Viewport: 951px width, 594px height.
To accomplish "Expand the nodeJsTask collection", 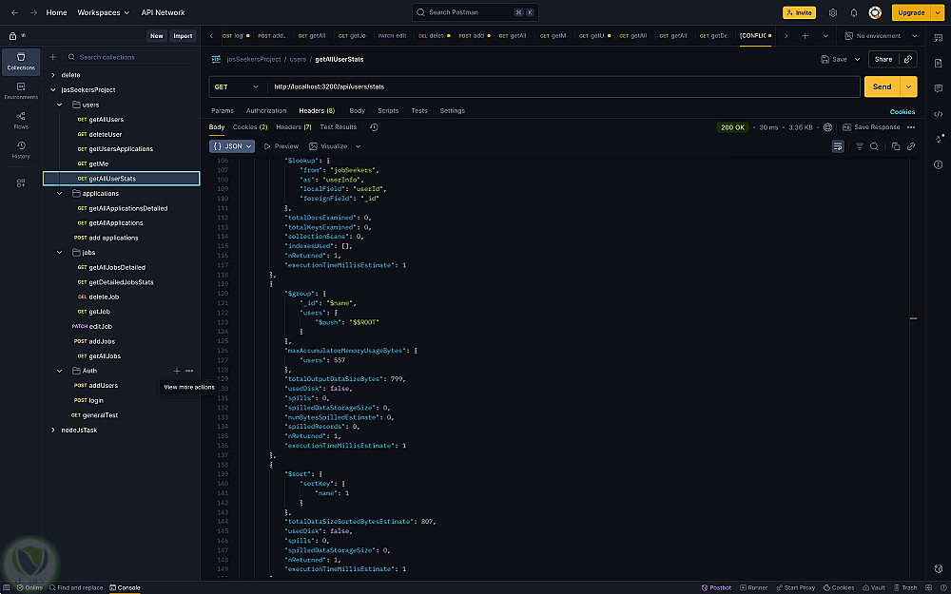I will [x=52, y=431].
